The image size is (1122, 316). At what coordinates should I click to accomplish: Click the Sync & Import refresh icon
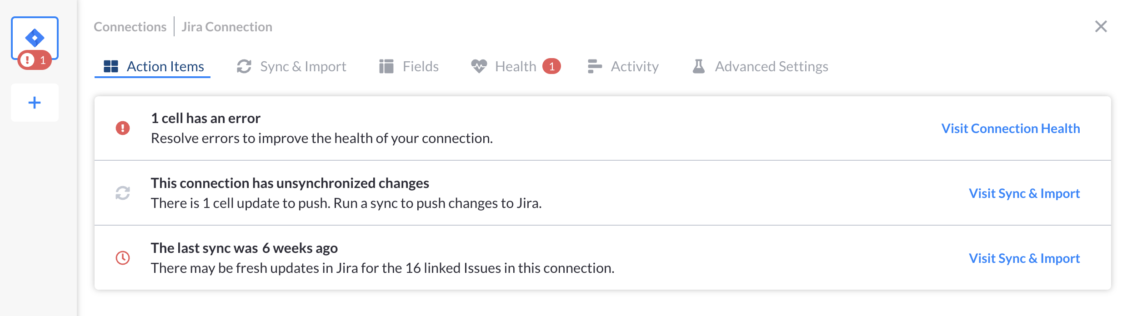pyautogui.click(x=244, y=66)
